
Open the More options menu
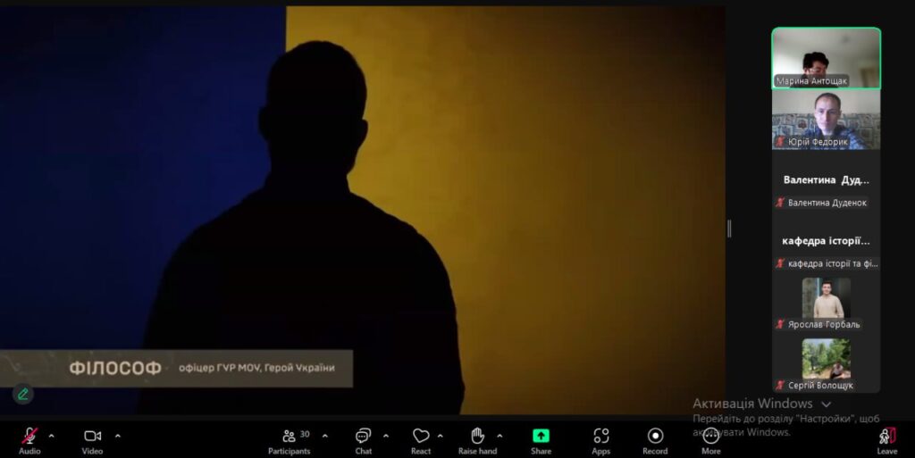coord(710,437)
